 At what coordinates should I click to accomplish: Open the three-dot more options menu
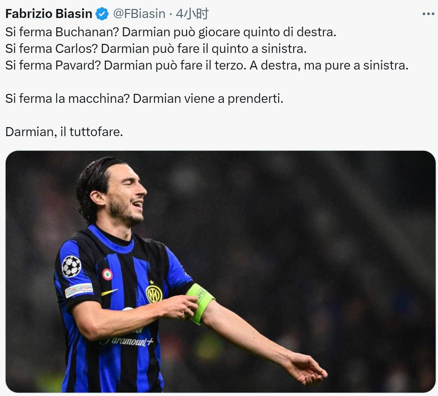[428, 14]
